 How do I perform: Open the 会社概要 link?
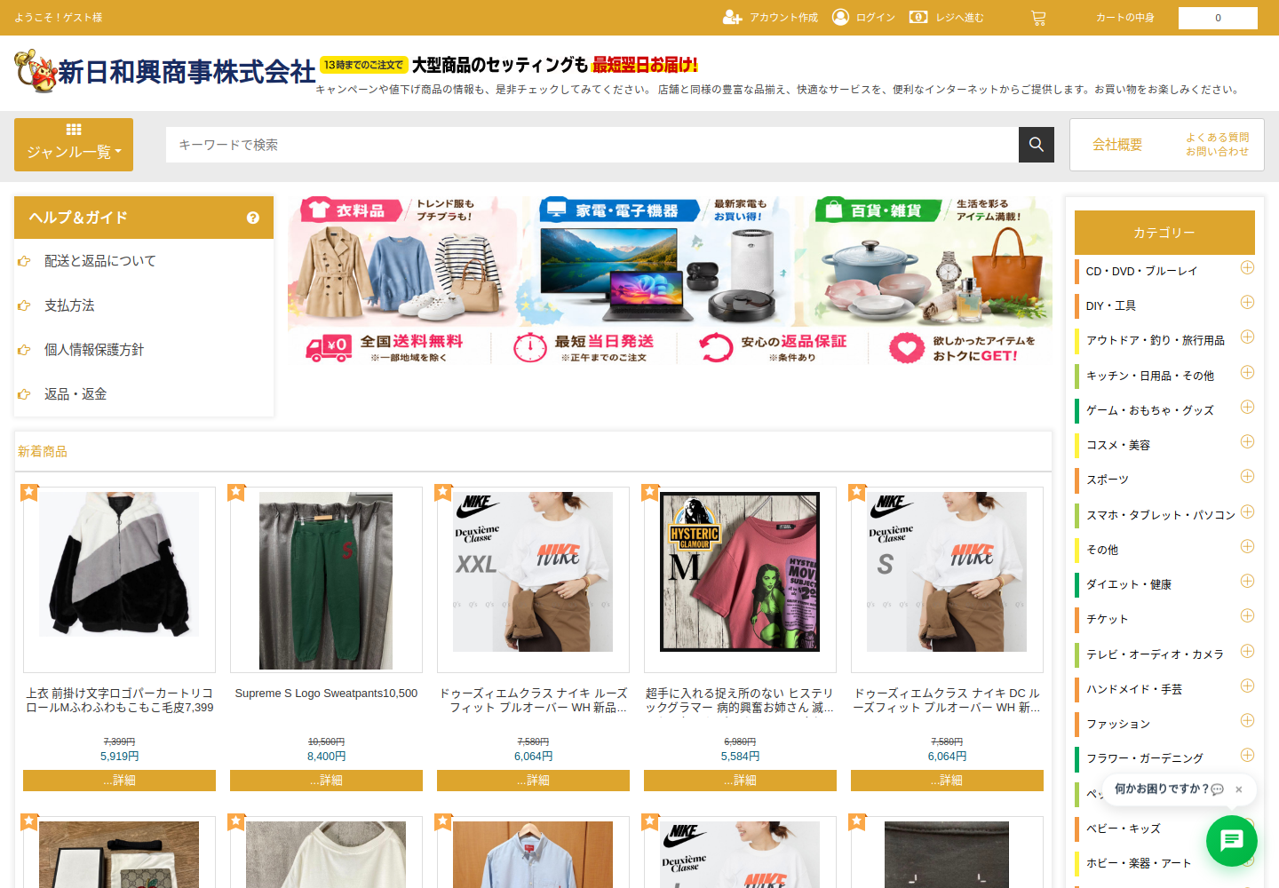pos(1117,145)
